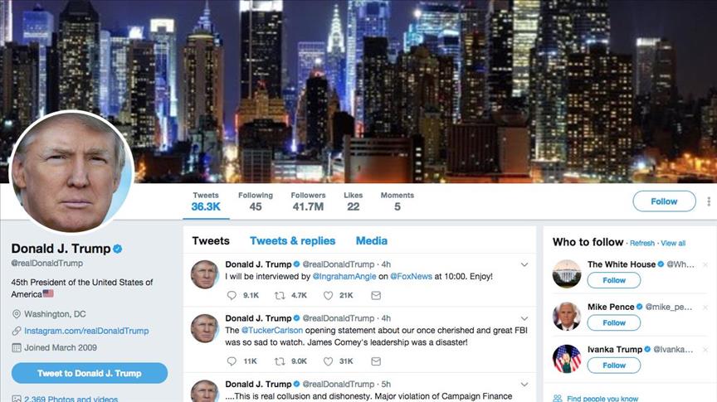This screenshot has width=717, height=402.
Task: Switch to Tweets & replies tab
Action: click(x=293, y=240)
